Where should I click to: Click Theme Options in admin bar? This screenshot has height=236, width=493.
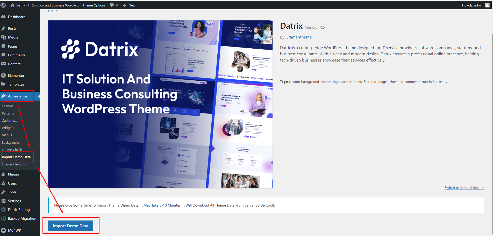[94, 5]
